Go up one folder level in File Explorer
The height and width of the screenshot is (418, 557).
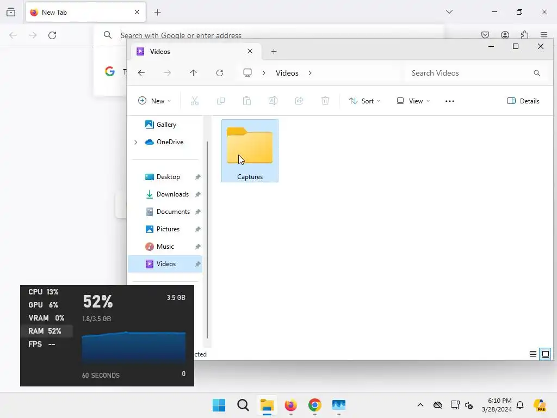click(193, 73)
